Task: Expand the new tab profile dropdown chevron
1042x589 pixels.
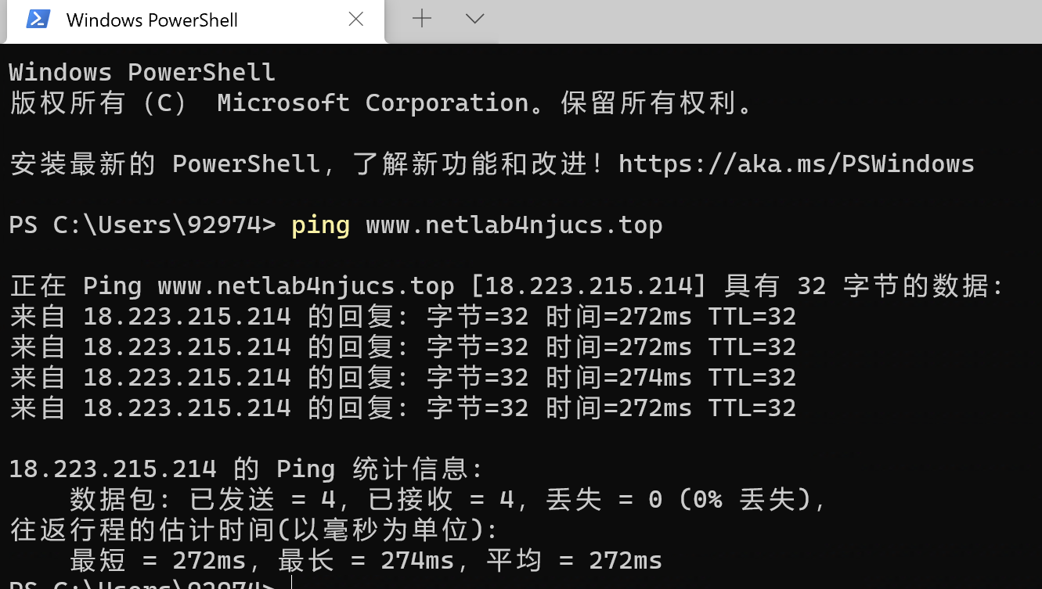Action: pos(474,19)
